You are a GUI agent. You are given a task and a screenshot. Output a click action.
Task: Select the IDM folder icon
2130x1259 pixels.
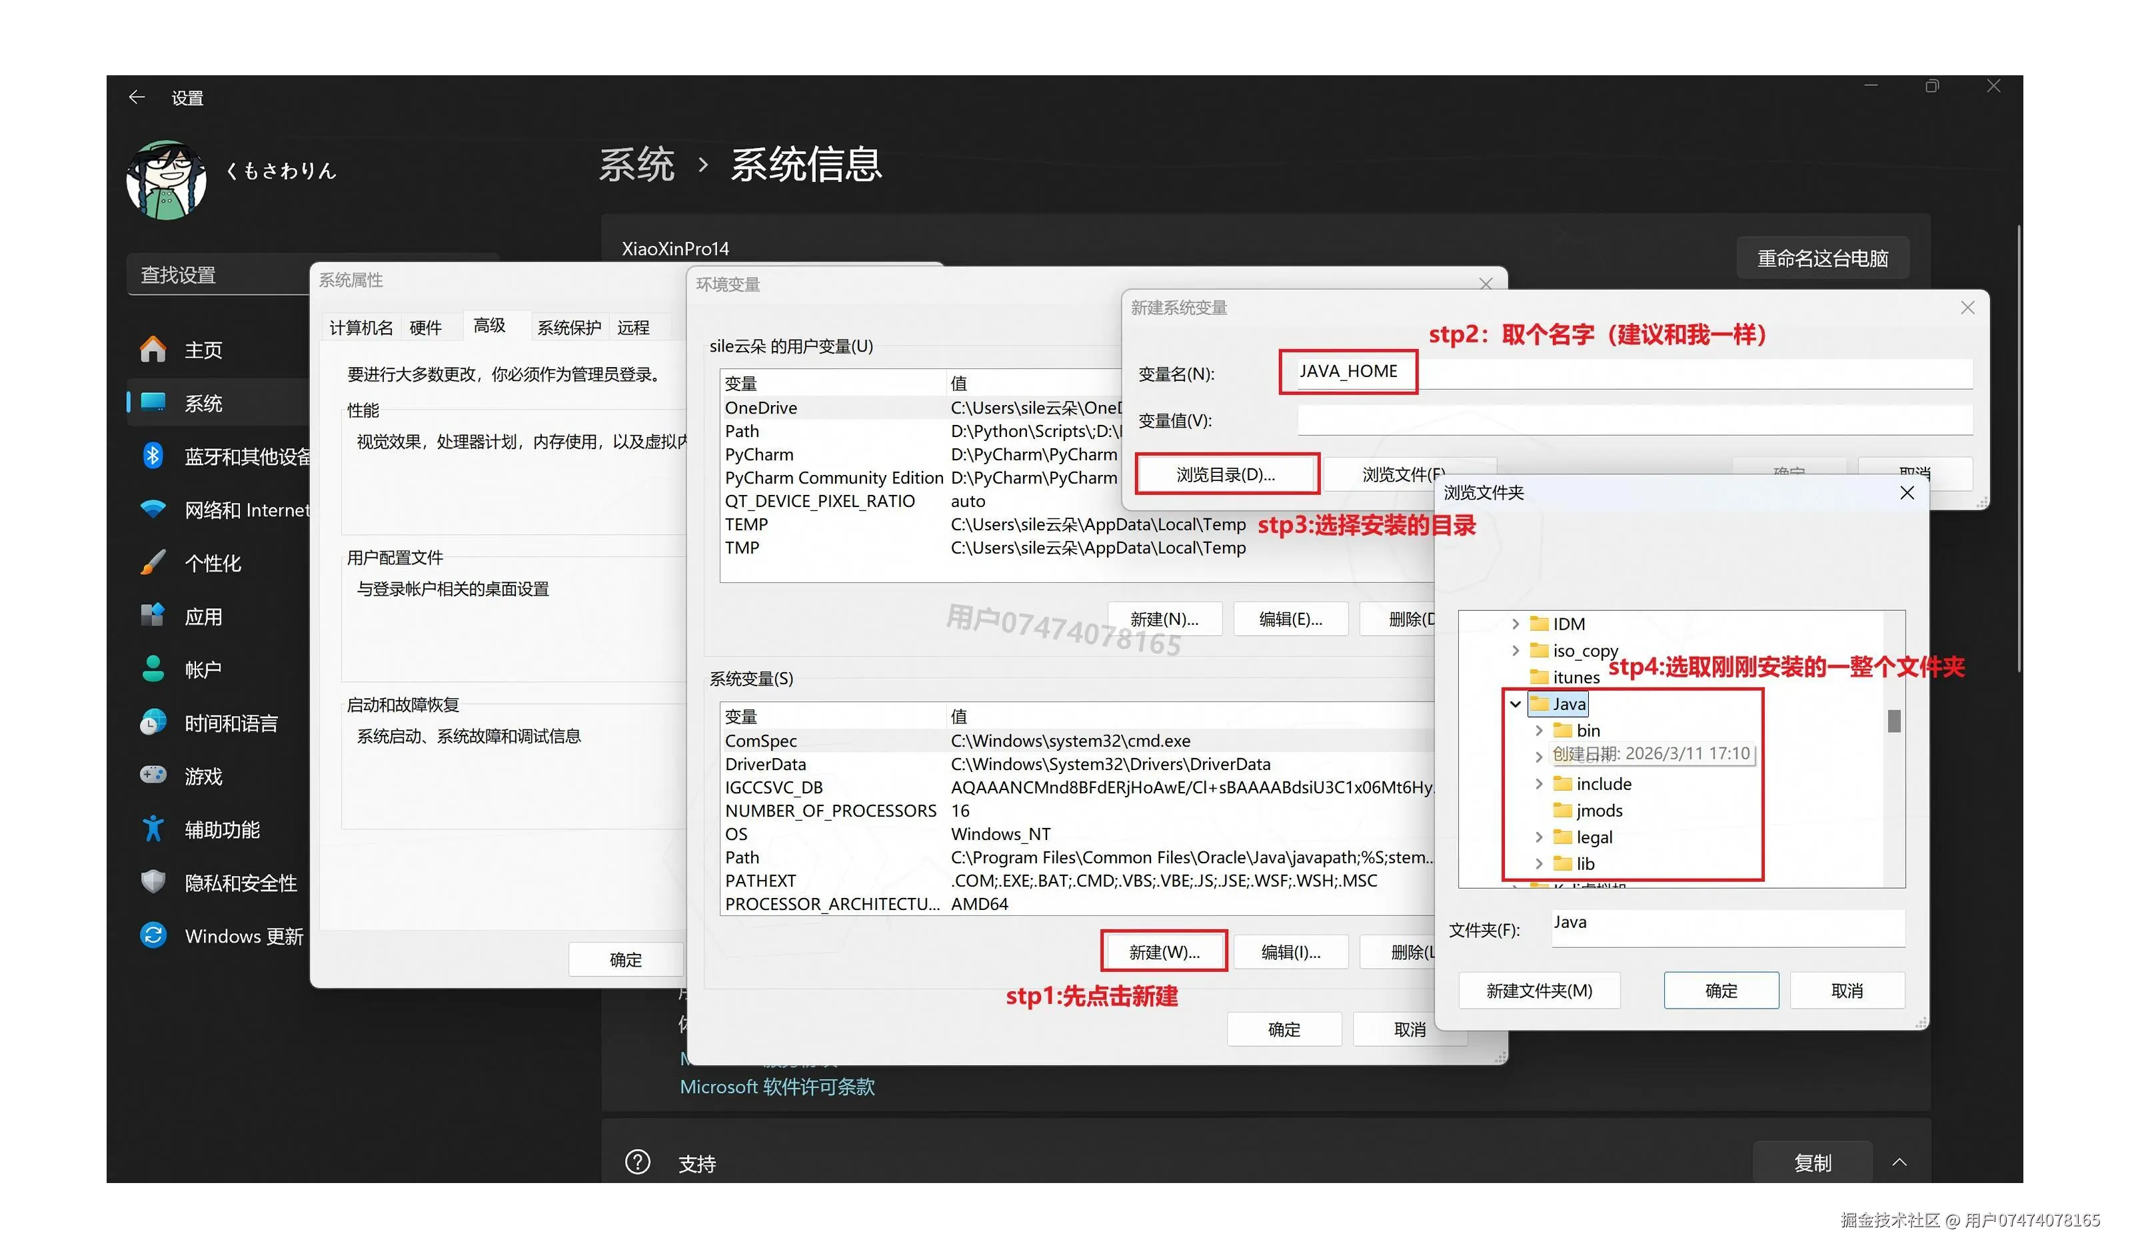point(1540,624)
